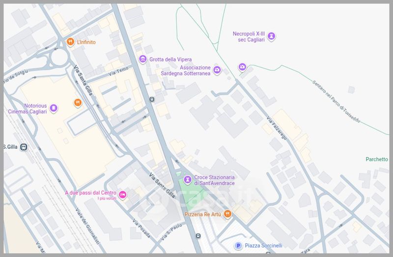Viewport: 393px width, 257px height.
Task: Select the Grotta della Vipera museum icon
Action: coord(143,59)
